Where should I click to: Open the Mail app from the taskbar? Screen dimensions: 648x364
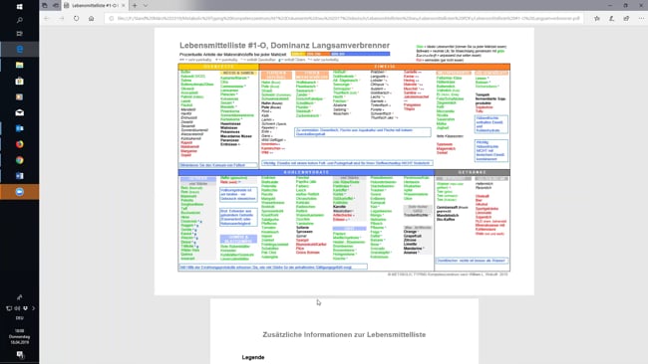(19, 112)
